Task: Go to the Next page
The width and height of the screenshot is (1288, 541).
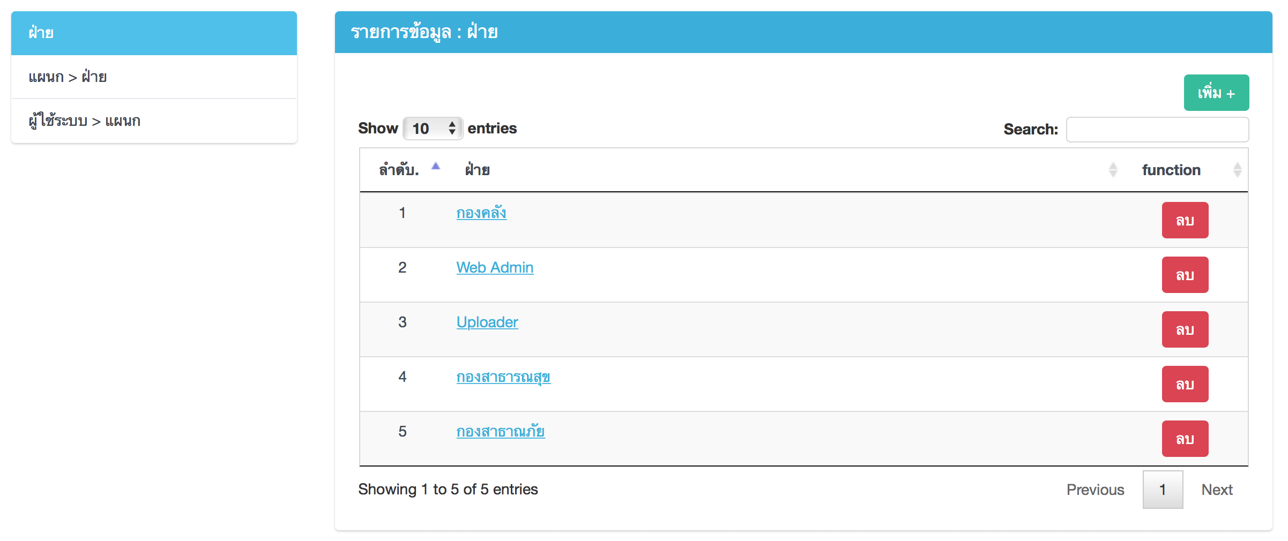Action: pos(1217,490)
